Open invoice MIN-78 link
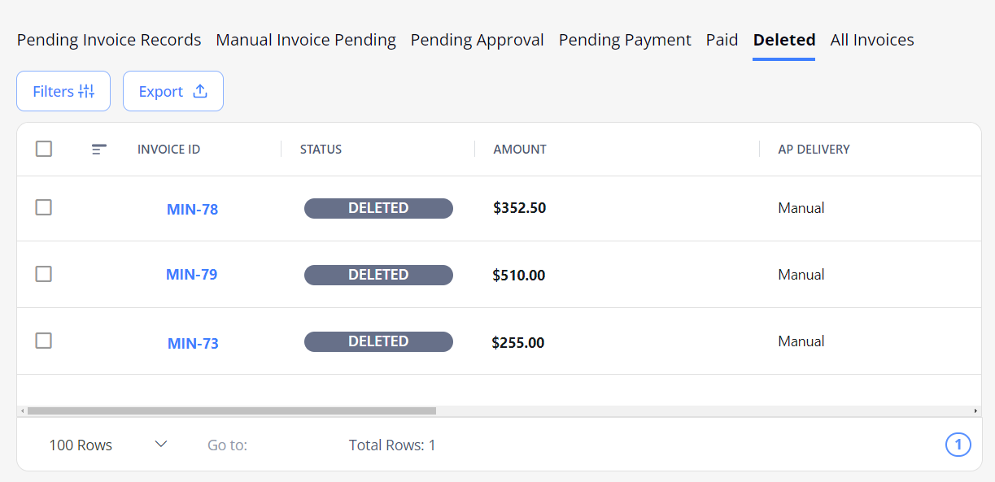Screen dimensions: 995x482 (x=193, y=209)
